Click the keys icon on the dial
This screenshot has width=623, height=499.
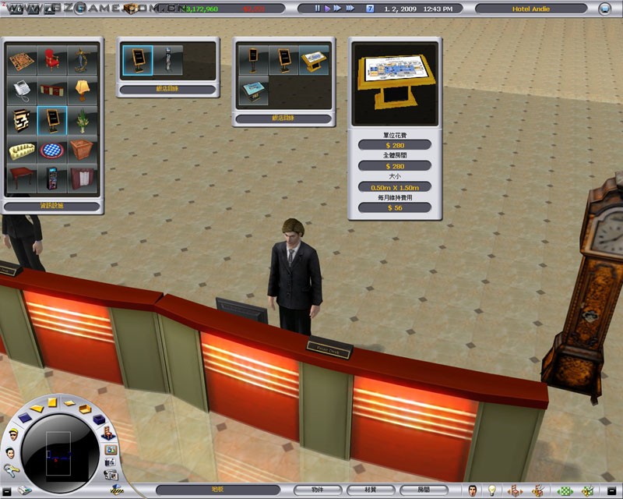point(11,471)
